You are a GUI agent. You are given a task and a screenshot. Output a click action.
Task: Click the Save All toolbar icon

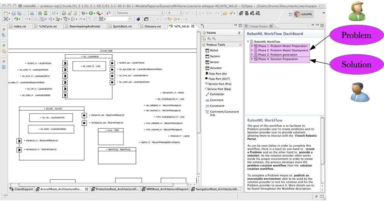pos(19,13)
